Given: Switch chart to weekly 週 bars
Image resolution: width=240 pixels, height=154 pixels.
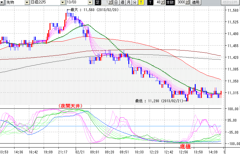Looking at the screenshot, I should pos(122,2).
